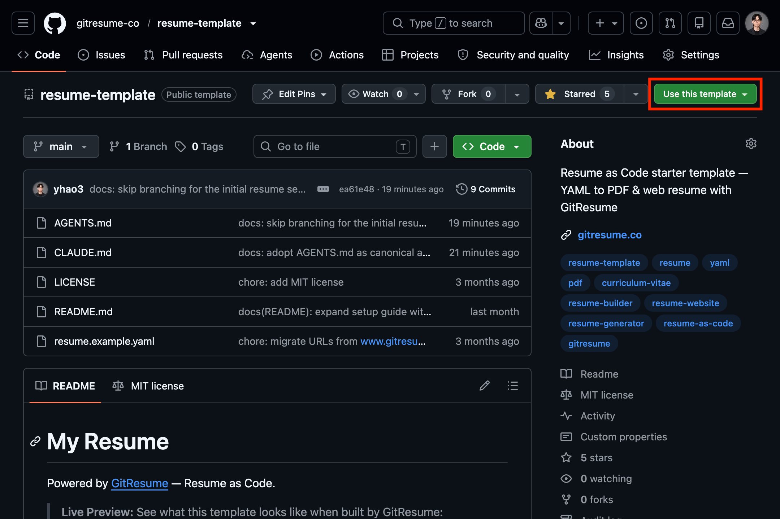This screenshot has height=519, width=780.
Task: Click the About section gear icon
Action: pos(751,144)
